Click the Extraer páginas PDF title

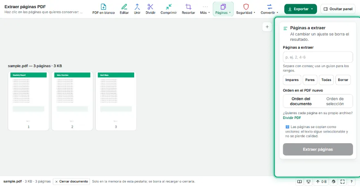pyautogui.click(x=25, y=7)
